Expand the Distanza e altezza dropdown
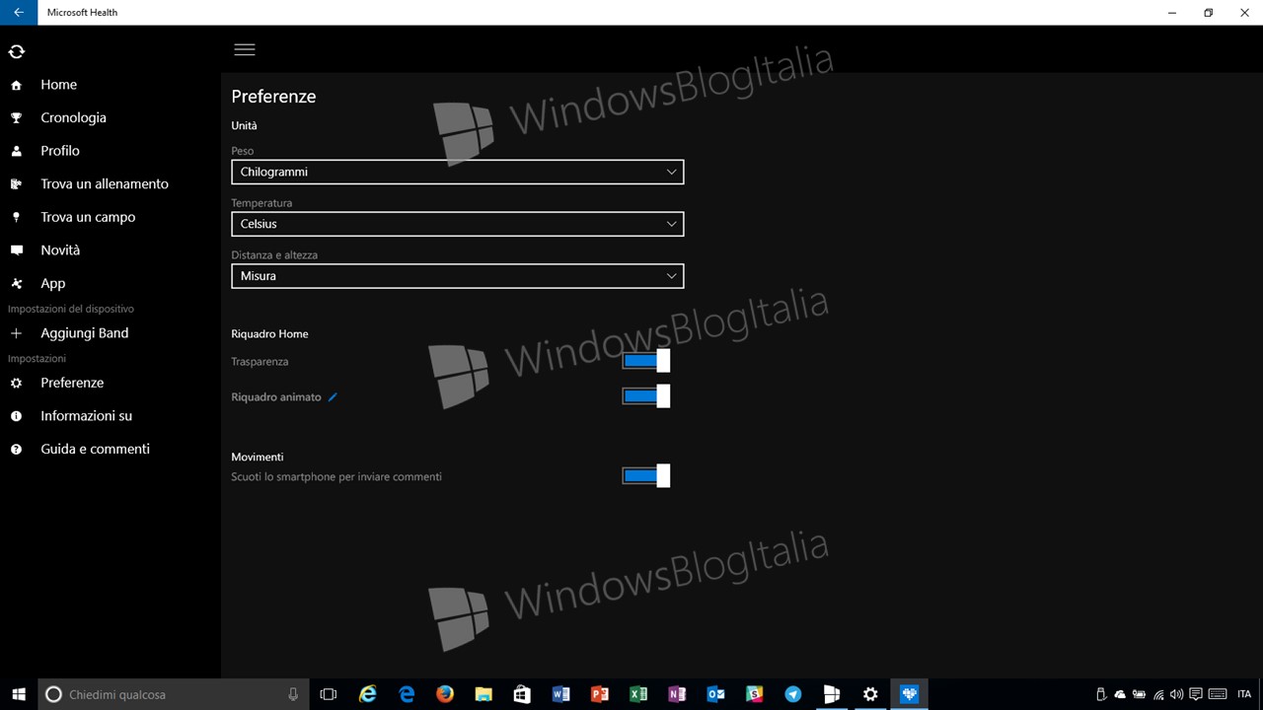 [458, 276]
